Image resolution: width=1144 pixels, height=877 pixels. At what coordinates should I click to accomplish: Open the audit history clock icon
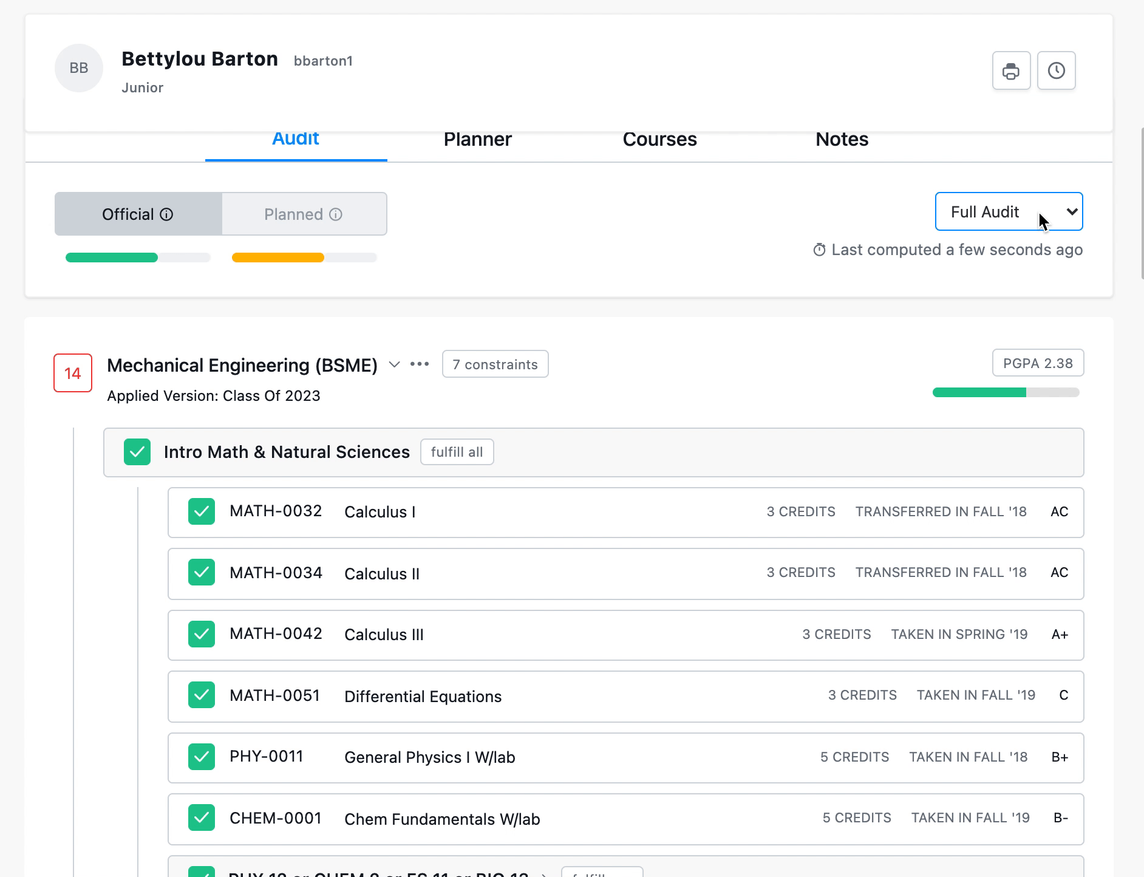pyautogui.click(x=1057, y=70)
